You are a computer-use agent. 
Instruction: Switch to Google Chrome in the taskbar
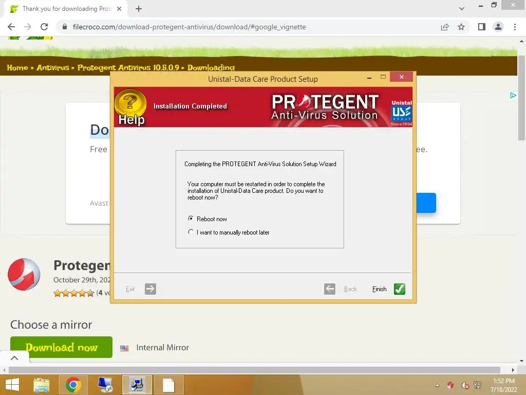coord(73,385)
